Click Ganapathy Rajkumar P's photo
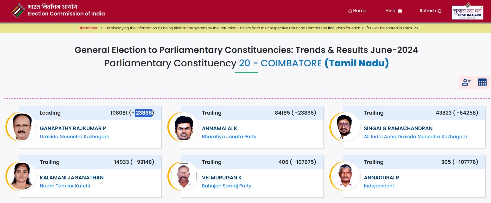 tap(22, 127)
